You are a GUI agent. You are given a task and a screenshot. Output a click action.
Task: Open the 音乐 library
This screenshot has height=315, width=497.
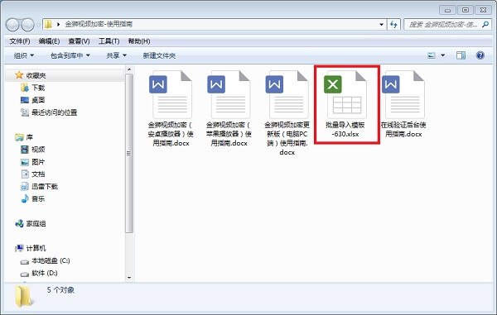38,198
